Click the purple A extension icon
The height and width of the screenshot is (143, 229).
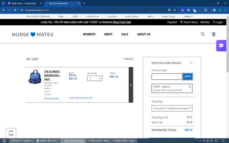pos(182,10)
